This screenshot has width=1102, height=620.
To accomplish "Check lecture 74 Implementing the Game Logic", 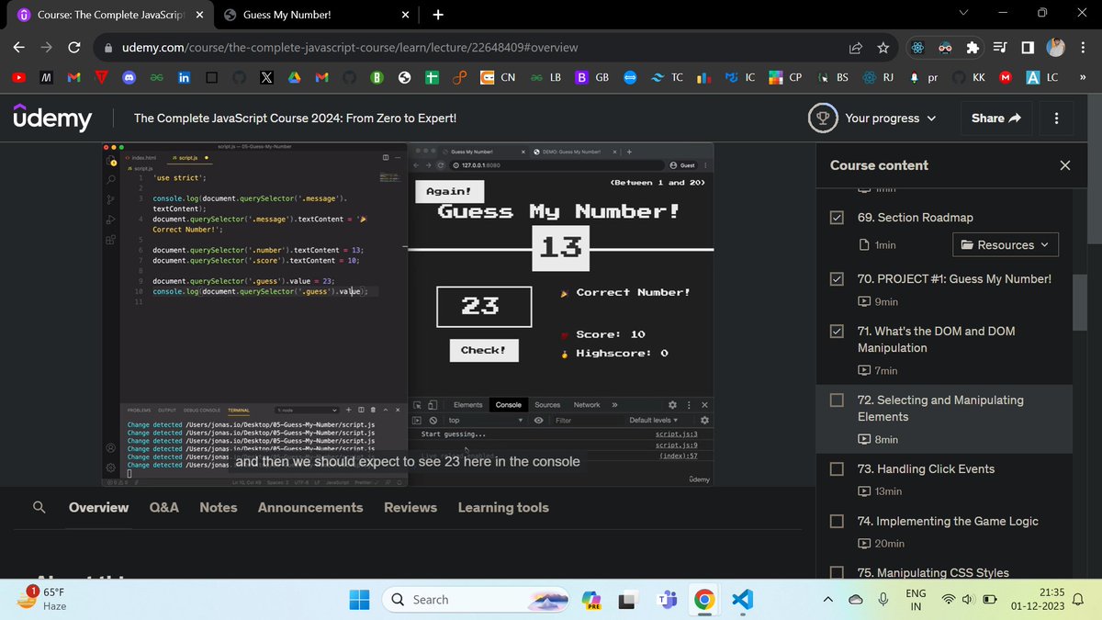I will click(x=838, y=521).
